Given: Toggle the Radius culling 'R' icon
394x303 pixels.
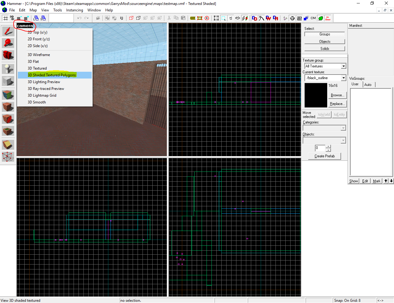Looking at the screenshot, I should (207, 18).
